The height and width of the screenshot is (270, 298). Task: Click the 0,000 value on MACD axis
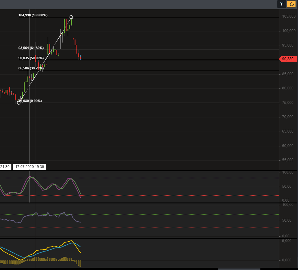287,260
